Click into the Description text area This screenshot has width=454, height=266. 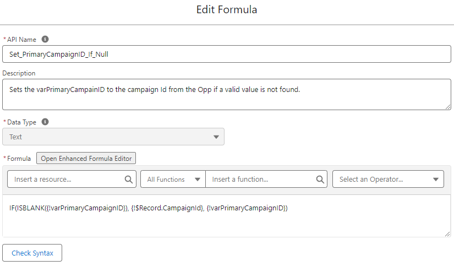(x=227, y=95)
